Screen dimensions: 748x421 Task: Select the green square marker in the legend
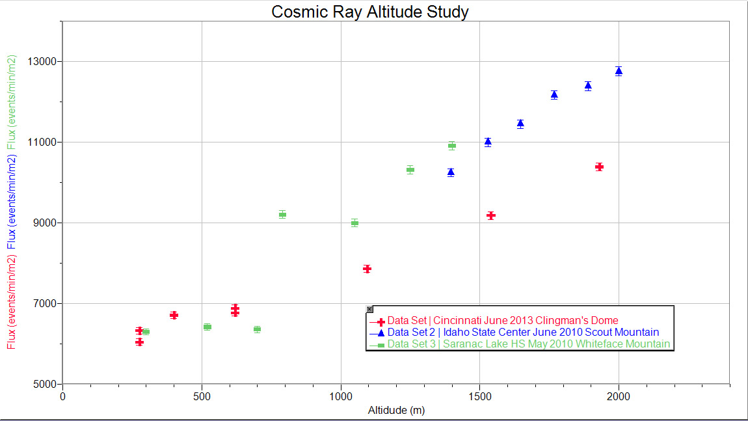tap(380, 345)
